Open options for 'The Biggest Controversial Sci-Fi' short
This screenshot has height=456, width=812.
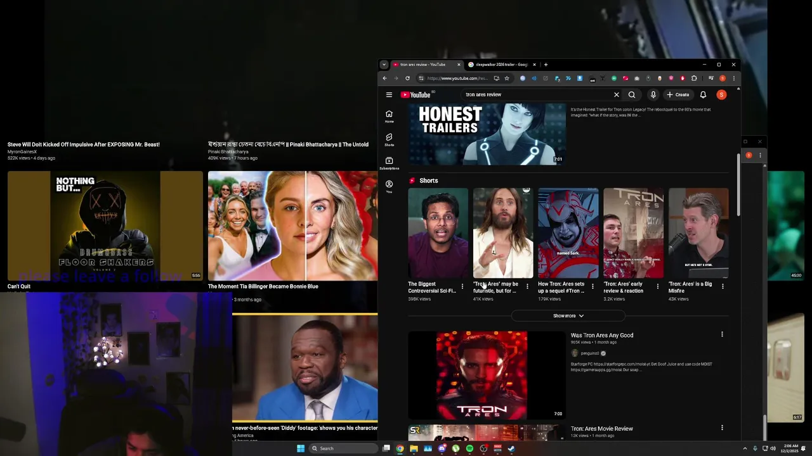[462, 287]
